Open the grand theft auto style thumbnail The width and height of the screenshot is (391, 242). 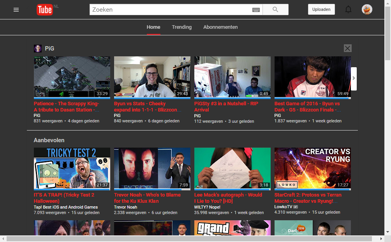(232, 228)
